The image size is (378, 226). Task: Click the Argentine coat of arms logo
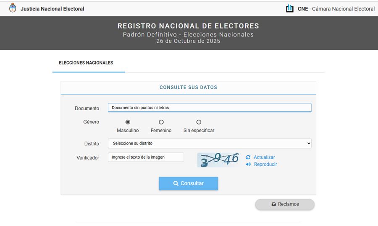click(x=13, y=8)
